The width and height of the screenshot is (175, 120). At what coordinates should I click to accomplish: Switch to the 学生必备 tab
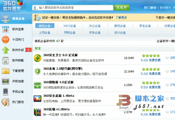[x=145, y=26]
